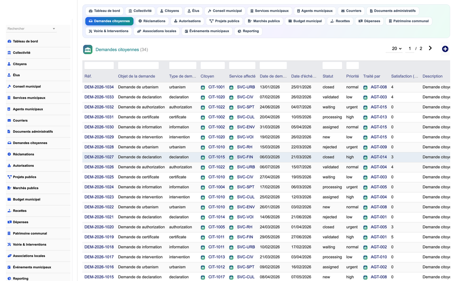Click the Réclamations sidebar icon

pyautogui.click(x=9, y=154)
